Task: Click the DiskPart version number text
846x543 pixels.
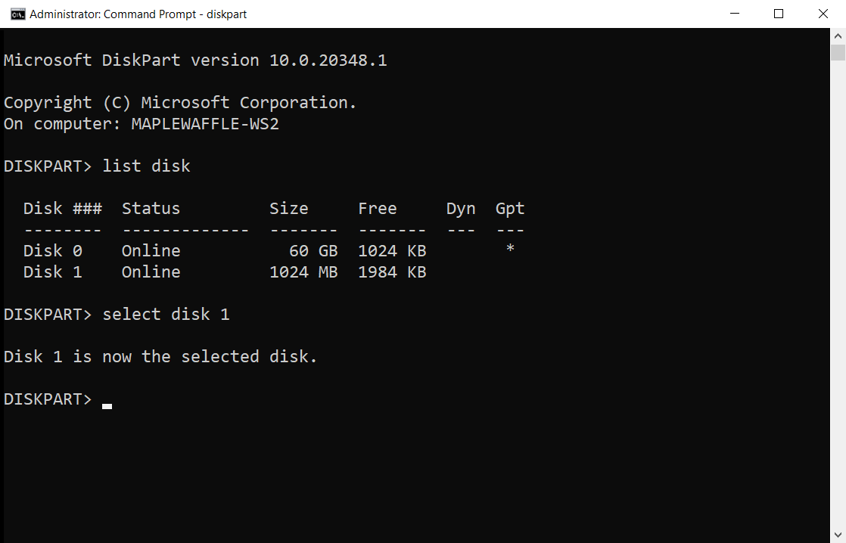Action: click(329, 60)
